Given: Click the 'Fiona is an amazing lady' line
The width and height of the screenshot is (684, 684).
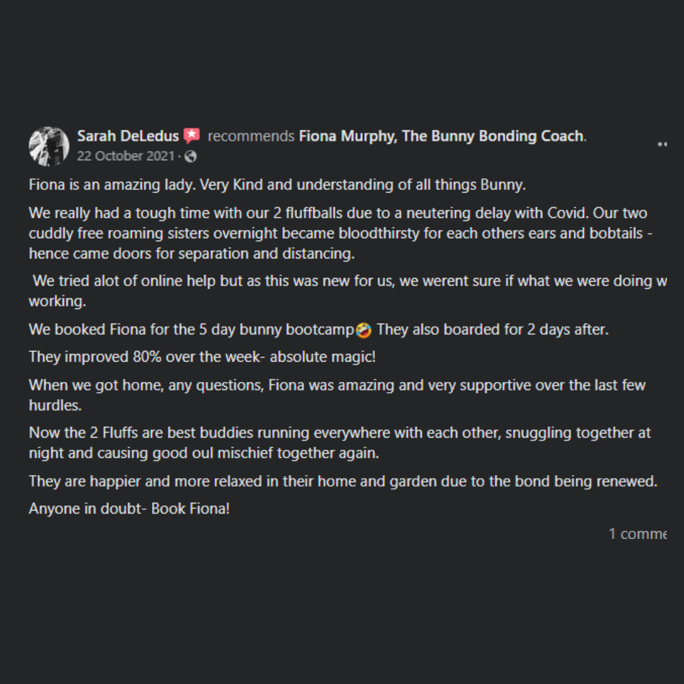Looking at the screenshot, I should click(x=277, y=185).
